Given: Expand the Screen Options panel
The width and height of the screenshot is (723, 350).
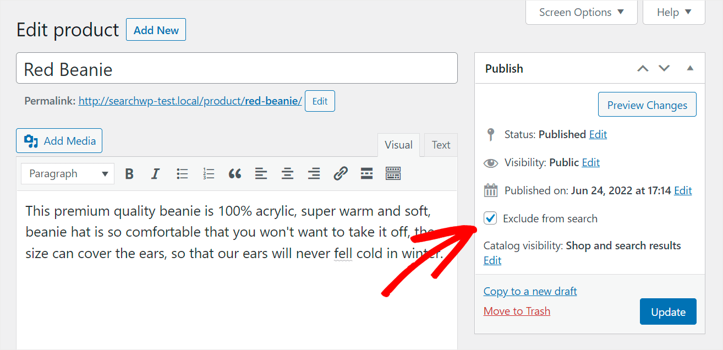Looking at the screenshot, I should [x=581, y=12].
